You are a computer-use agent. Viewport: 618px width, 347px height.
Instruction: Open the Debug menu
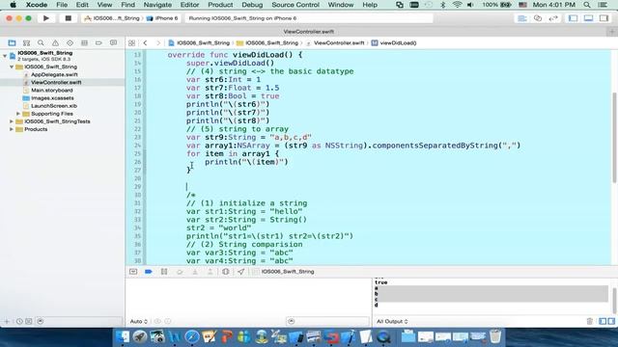coord(252,5)
